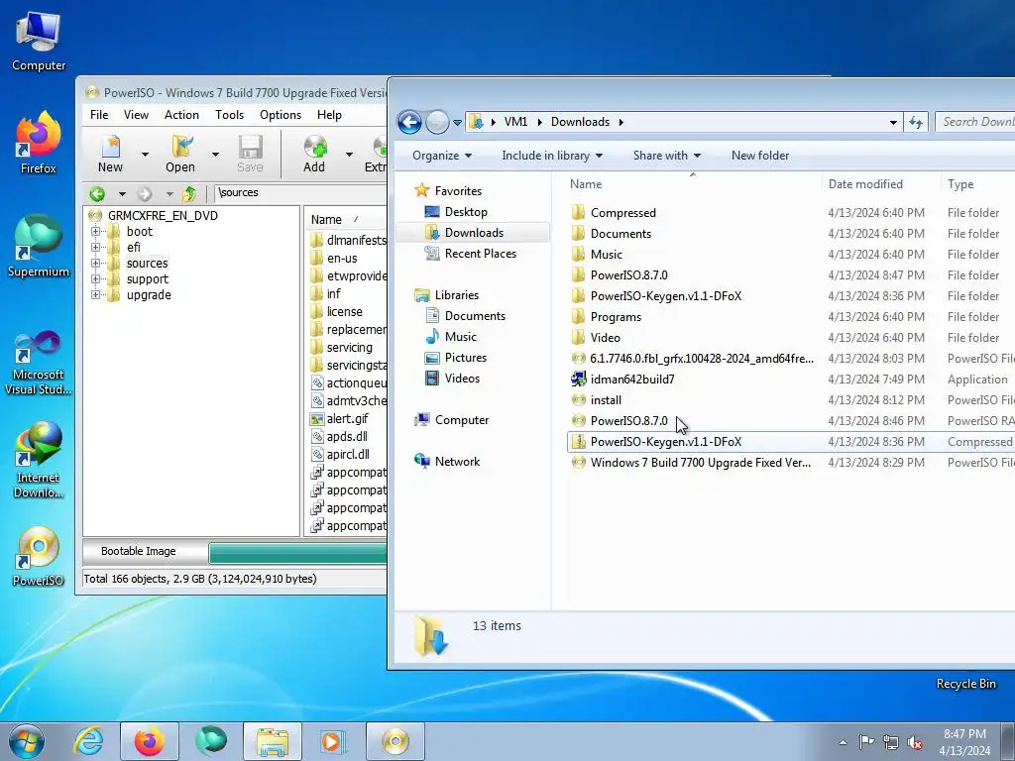Click Search Downloads box
1015x761 pixels.
pyautogui.click(x=976, y=122)
